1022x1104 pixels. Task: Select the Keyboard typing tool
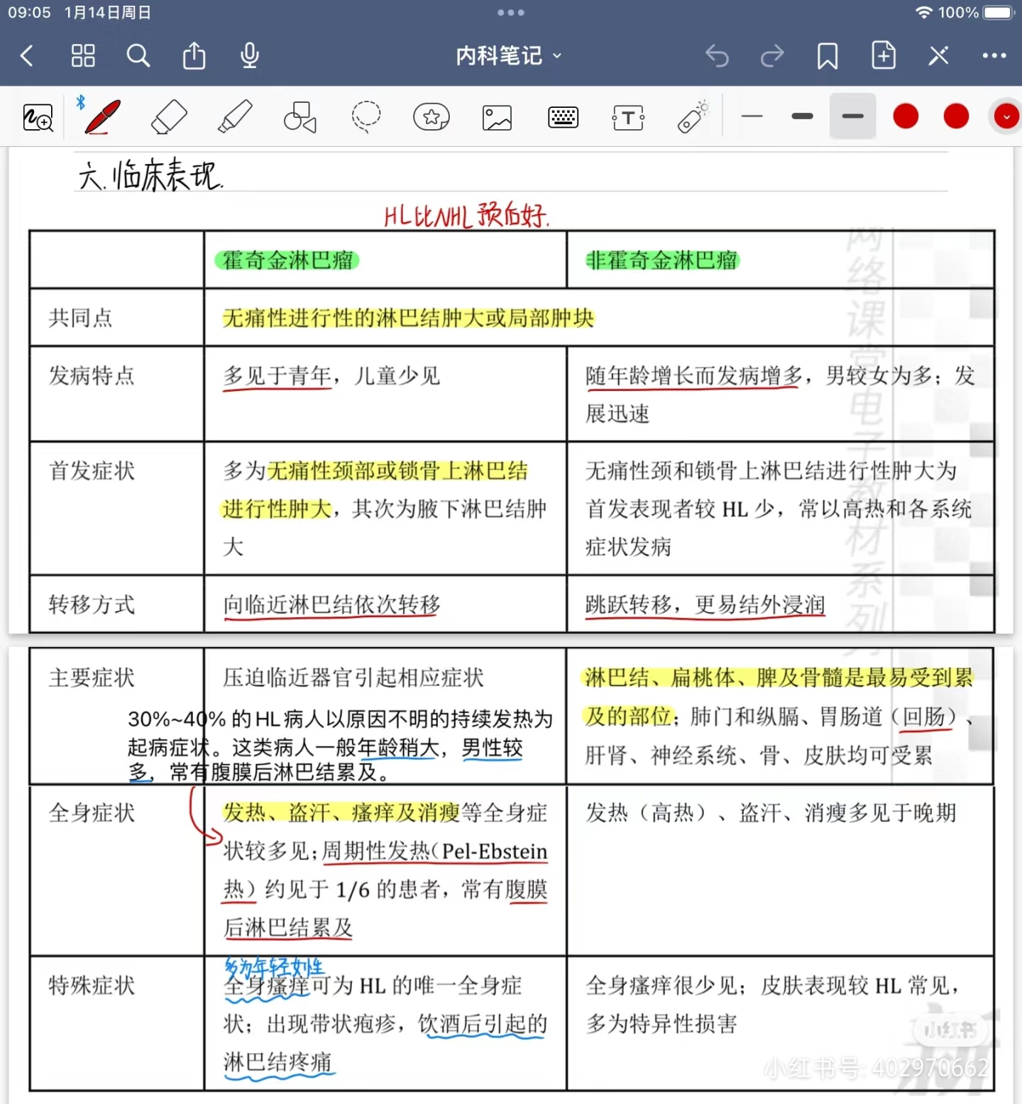(564, 117)
